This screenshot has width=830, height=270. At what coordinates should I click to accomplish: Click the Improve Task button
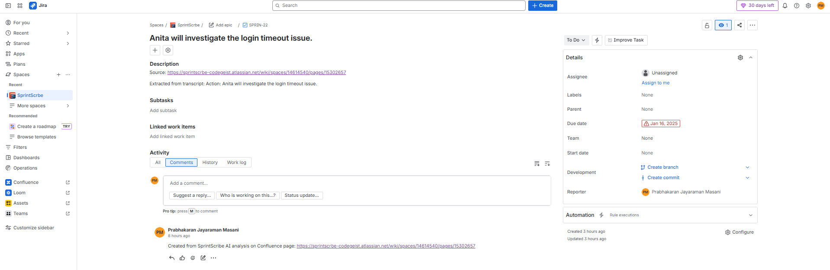(626, 40)
